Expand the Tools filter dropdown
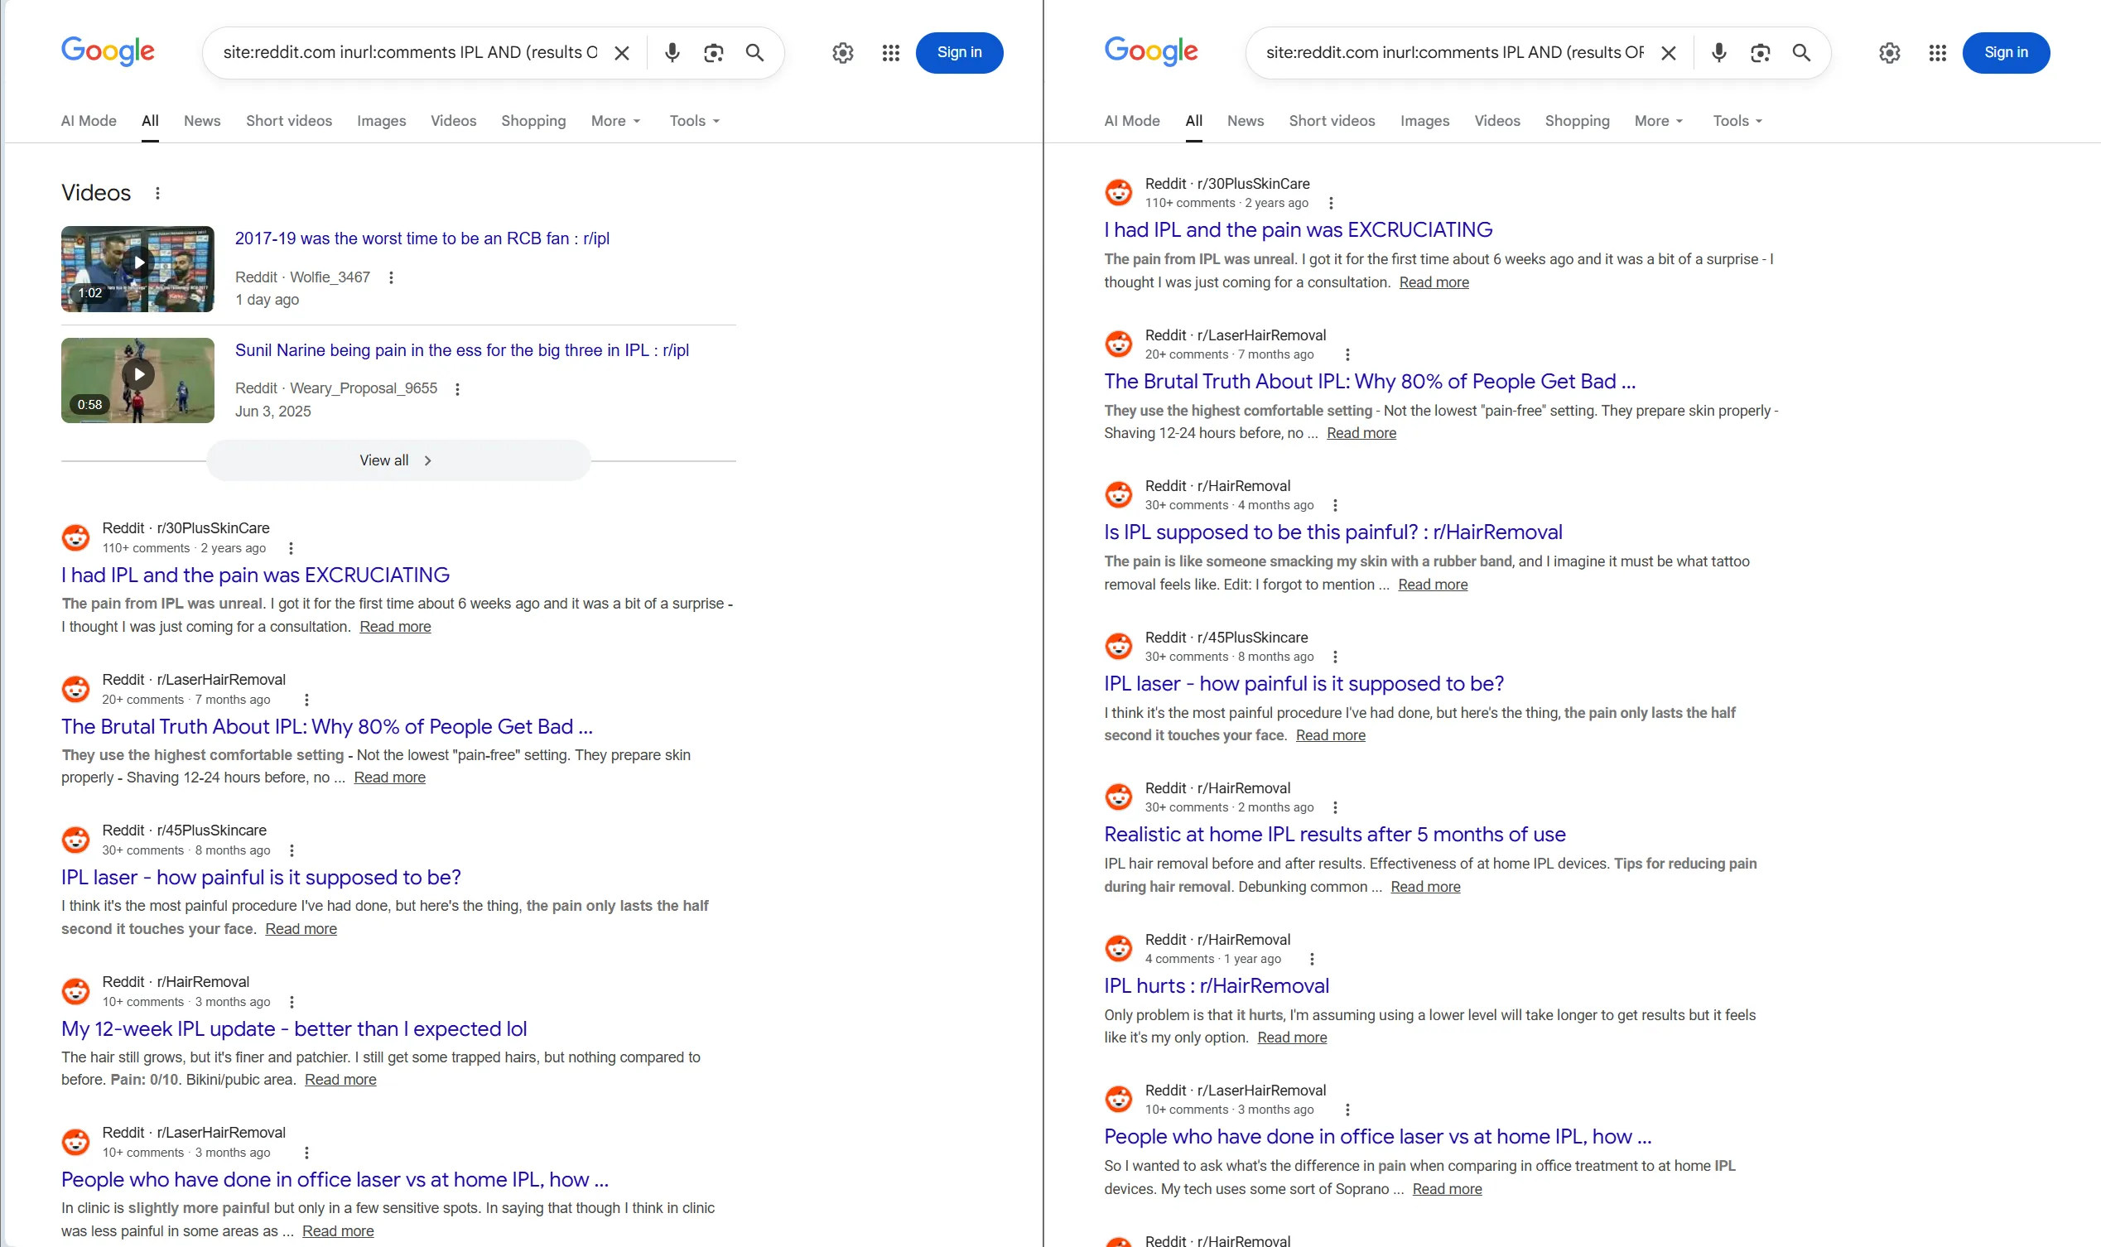Screen dimensions: 2101x1247 point(692,121)
